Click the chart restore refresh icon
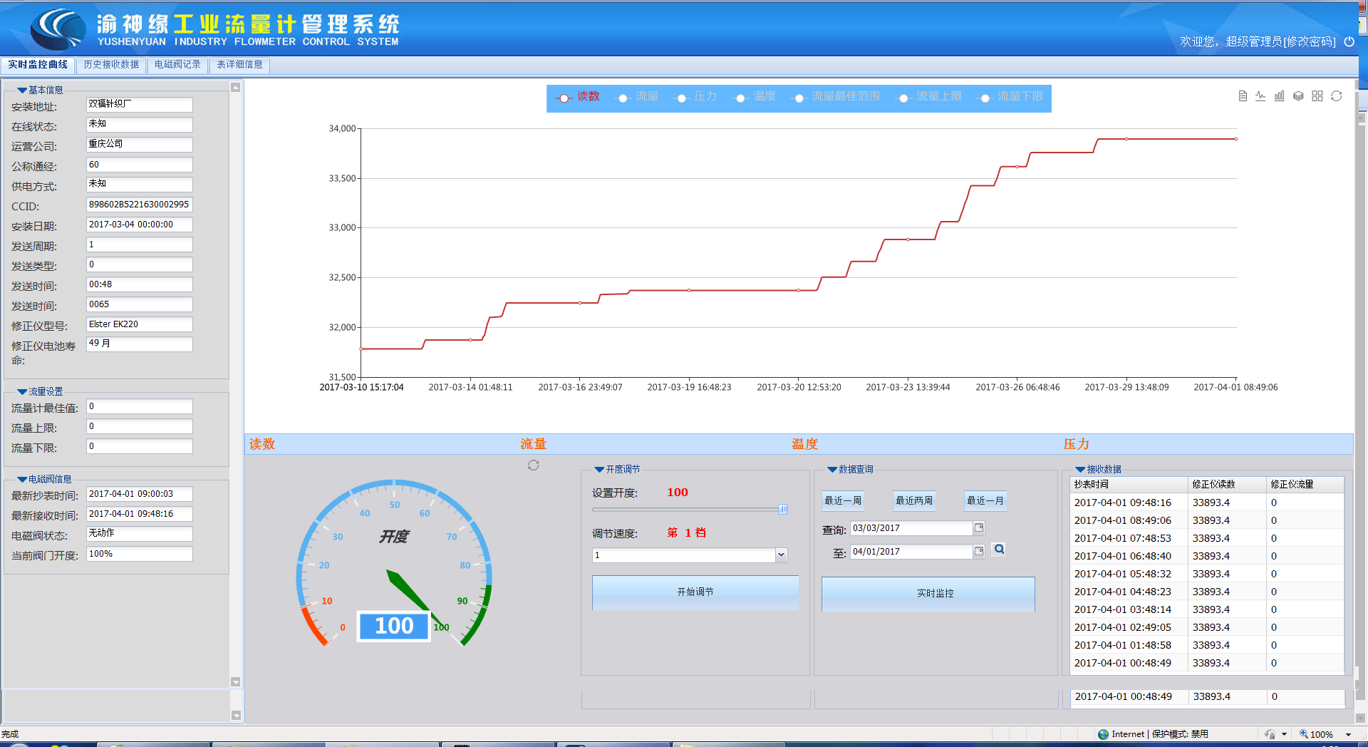 pos(1337,96)
